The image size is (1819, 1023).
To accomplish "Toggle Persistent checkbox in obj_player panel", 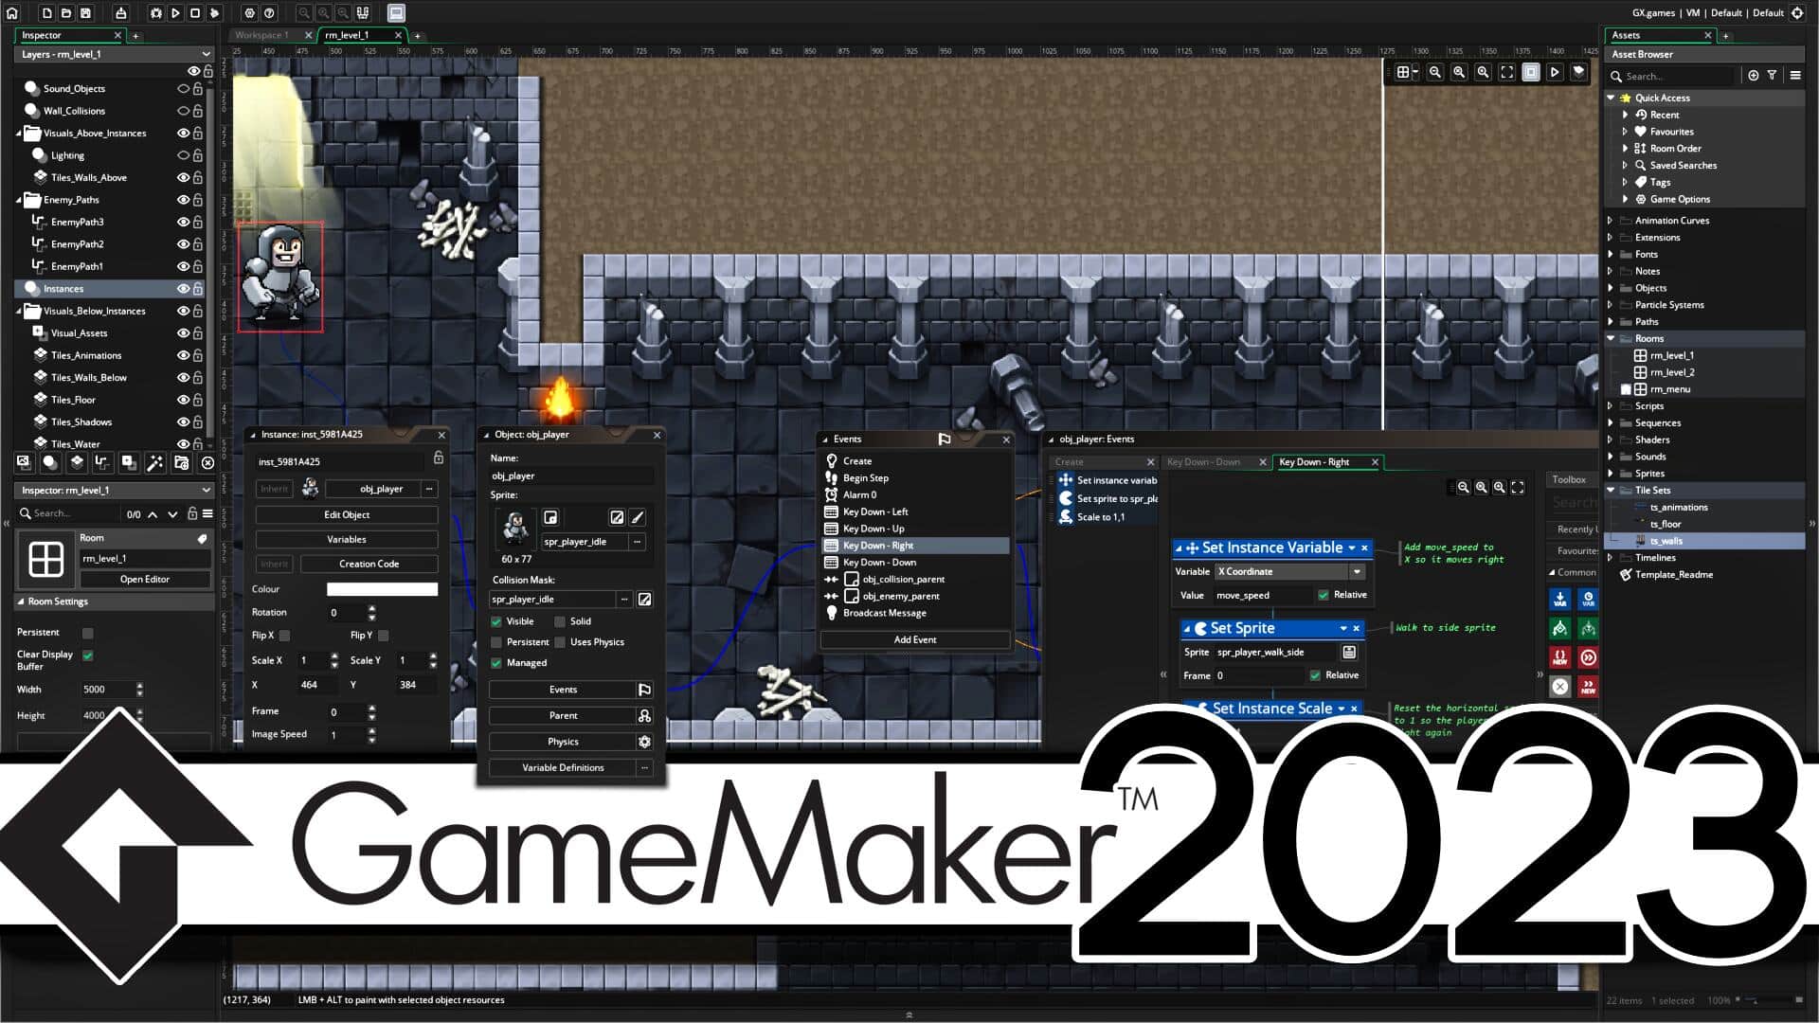I will [496, 640].
